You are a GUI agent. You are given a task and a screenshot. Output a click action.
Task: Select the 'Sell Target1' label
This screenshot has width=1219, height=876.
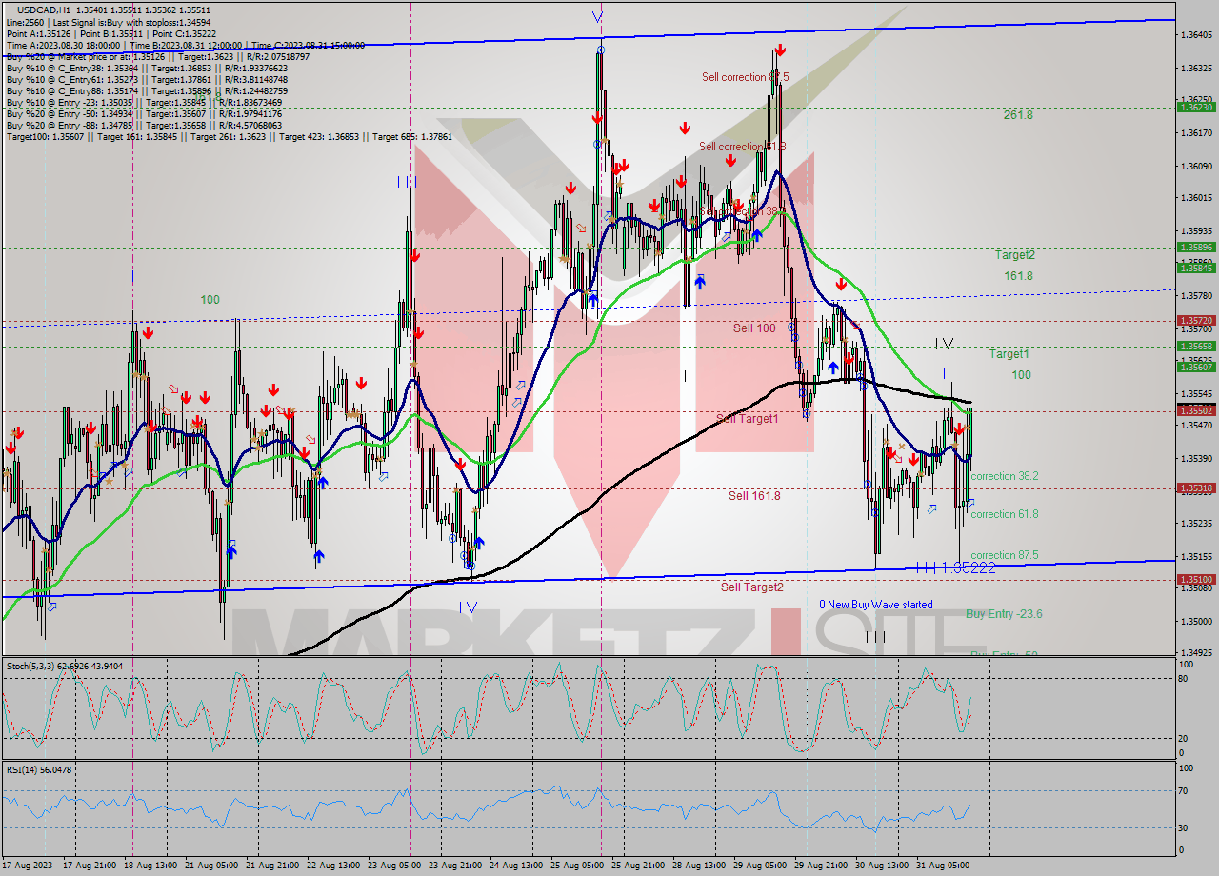click(x=748, y=419)
